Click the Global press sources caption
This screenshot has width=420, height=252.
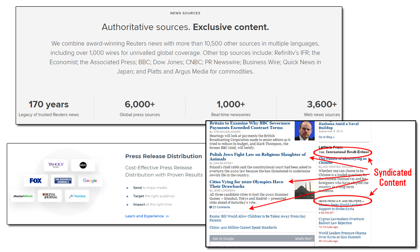tap(140, 114)
